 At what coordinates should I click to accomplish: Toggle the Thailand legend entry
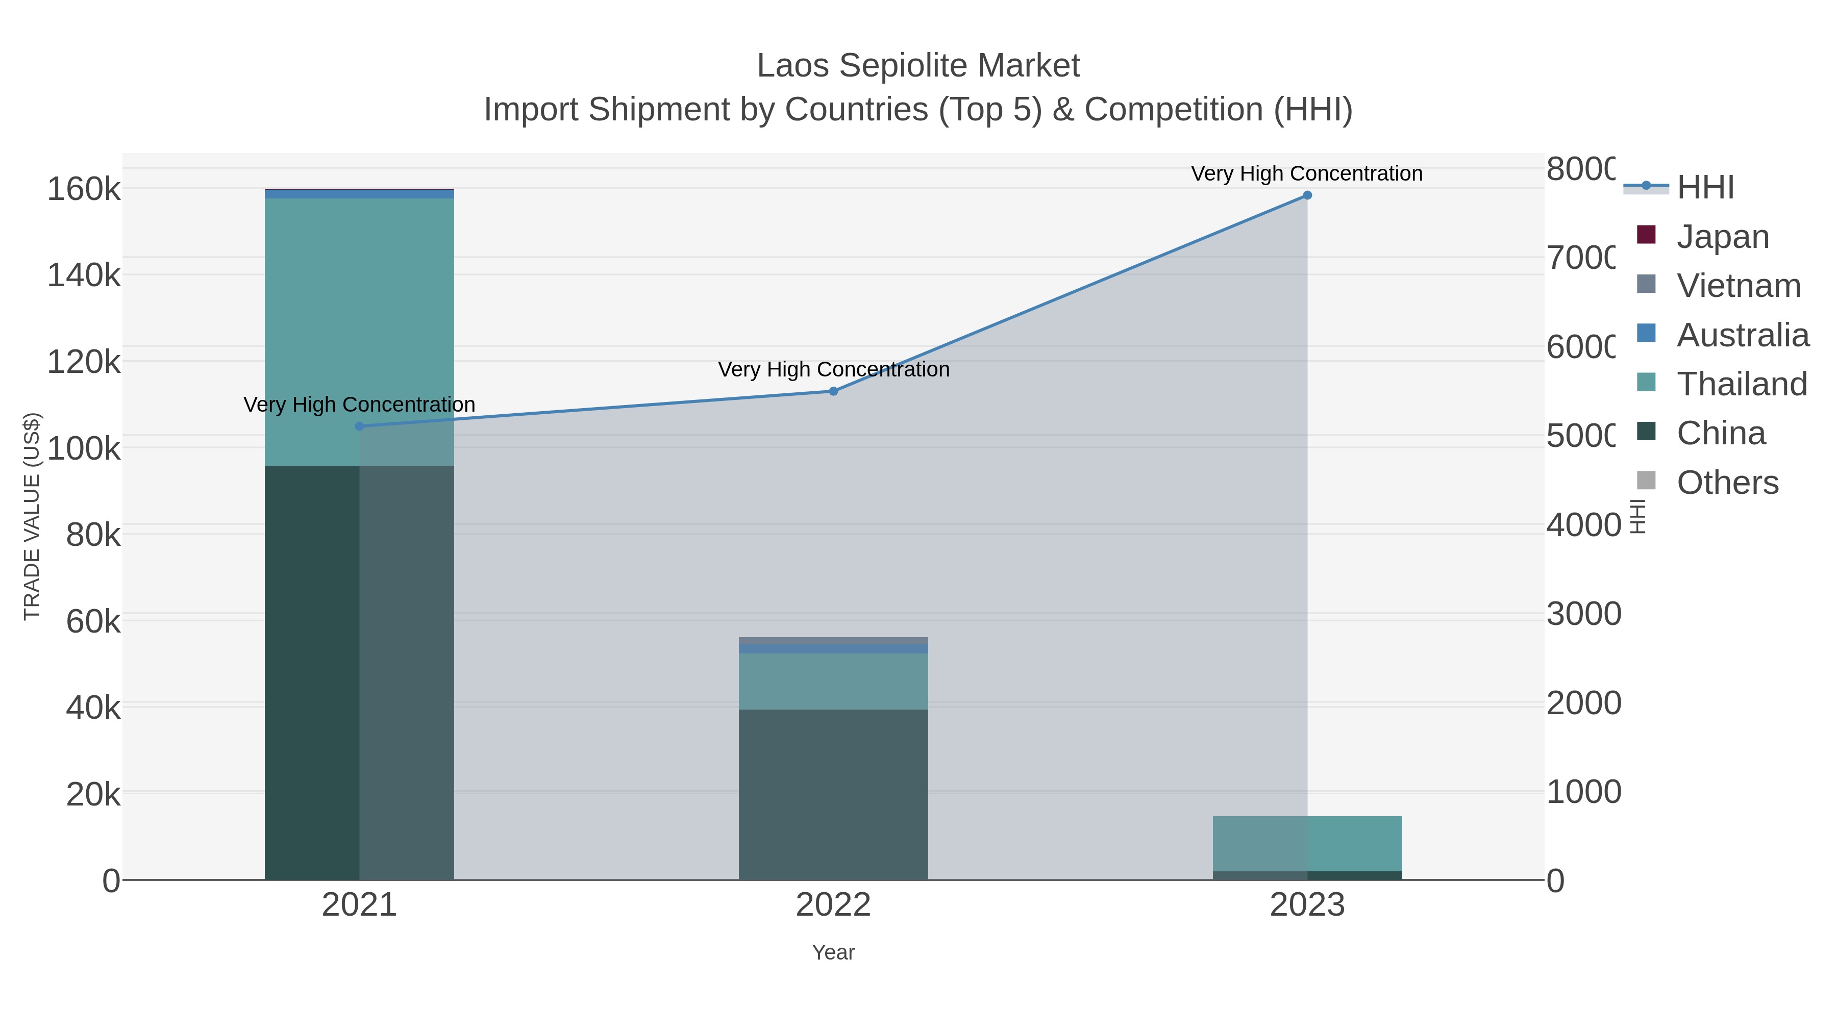click(1722, 384)
